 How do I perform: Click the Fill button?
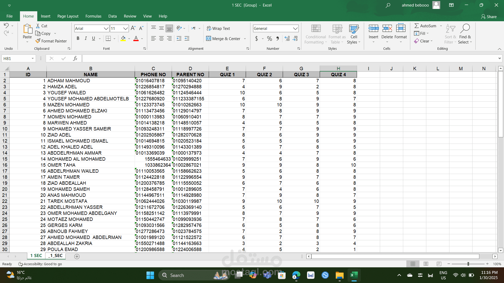[x=420, y=33]
